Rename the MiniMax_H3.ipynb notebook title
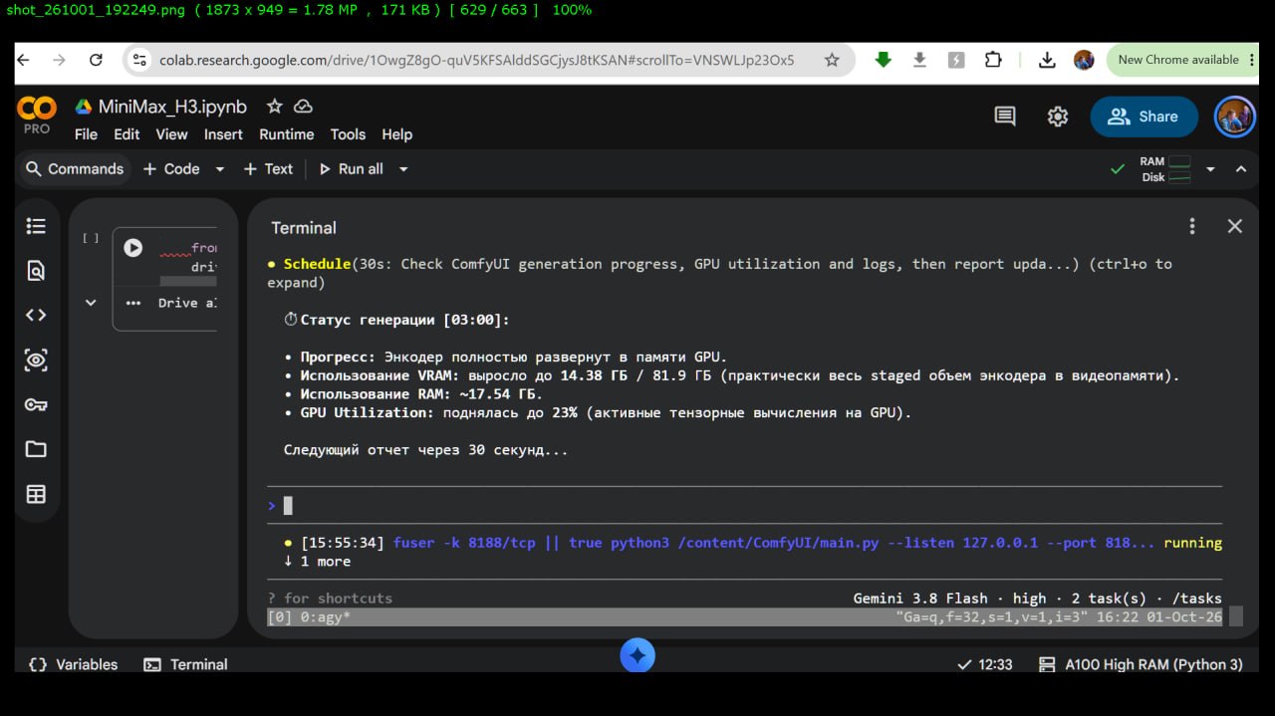 click(172, 107)
